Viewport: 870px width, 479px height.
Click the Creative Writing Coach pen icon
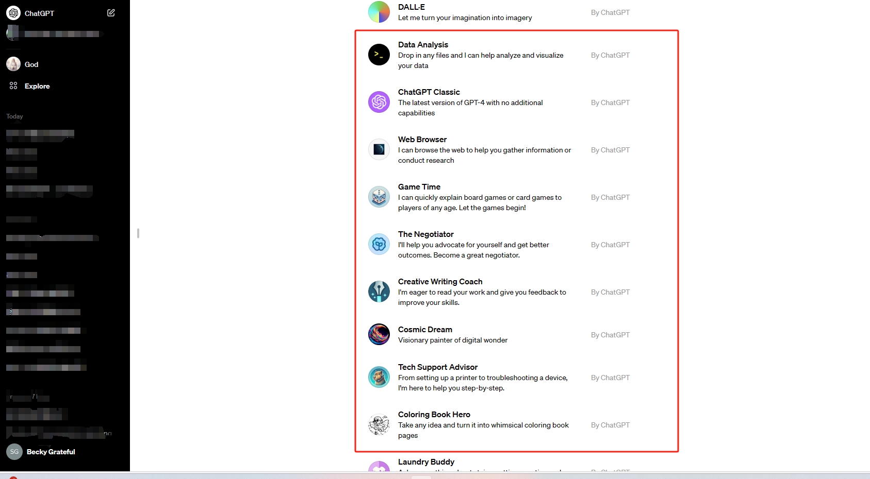pos(379,292)
